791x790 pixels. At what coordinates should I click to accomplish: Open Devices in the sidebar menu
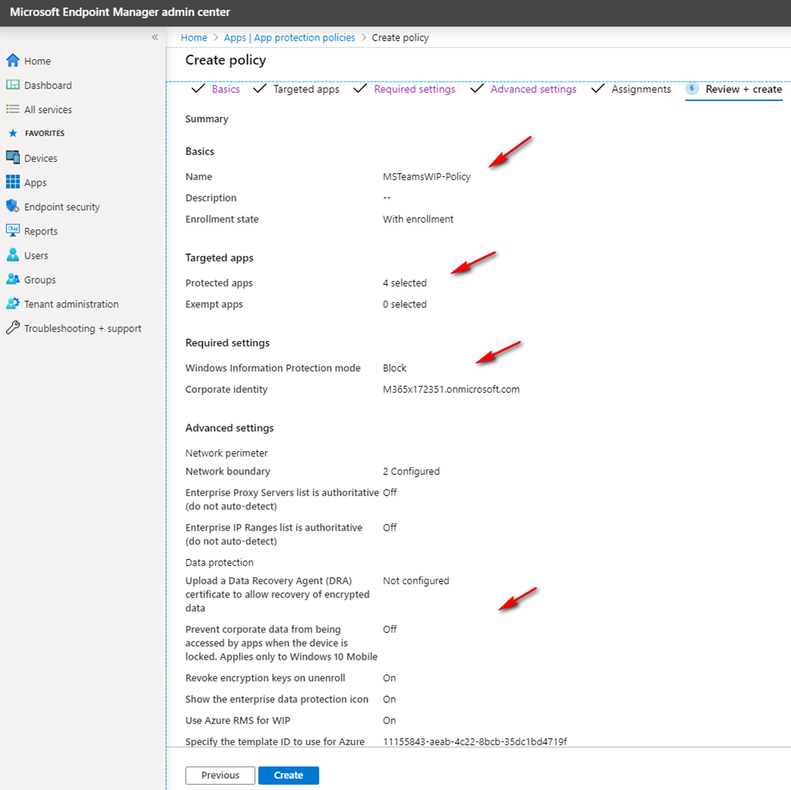(x=40, y=158)
